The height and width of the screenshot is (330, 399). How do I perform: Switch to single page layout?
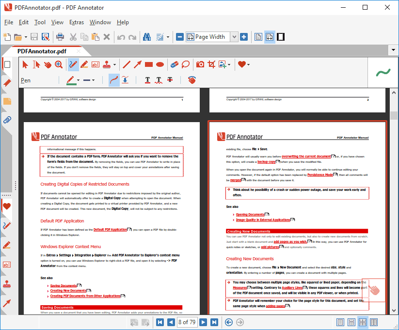coord(340,322)
